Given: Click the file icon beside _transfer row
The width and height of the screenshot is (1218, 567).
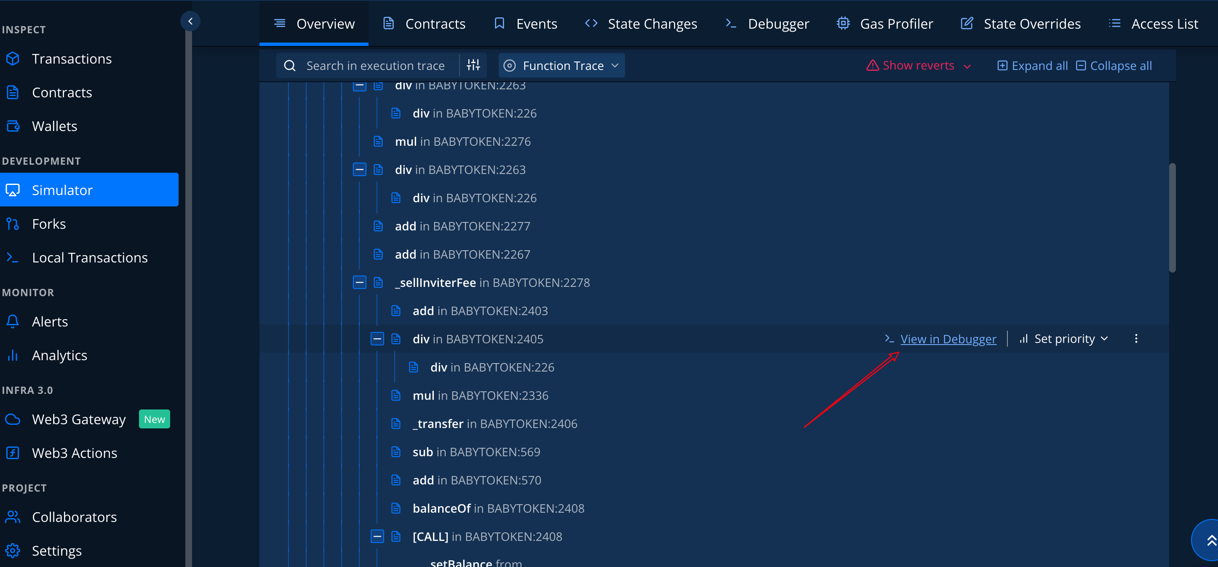Looking at the screenshot, I should coord(396,424).
